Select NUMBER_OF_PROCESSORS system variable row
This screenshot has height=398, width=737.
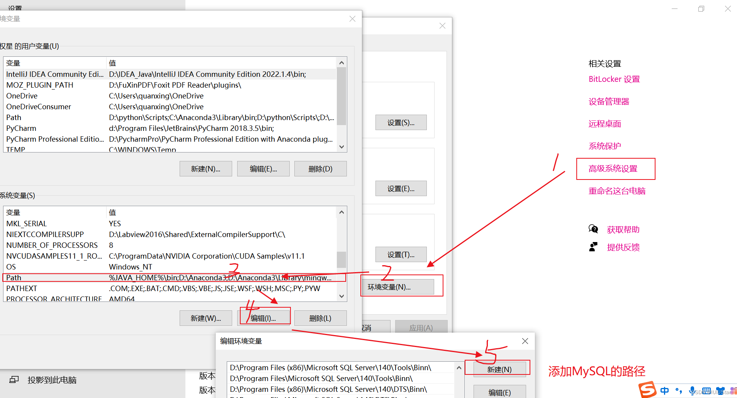click(170, 245)
